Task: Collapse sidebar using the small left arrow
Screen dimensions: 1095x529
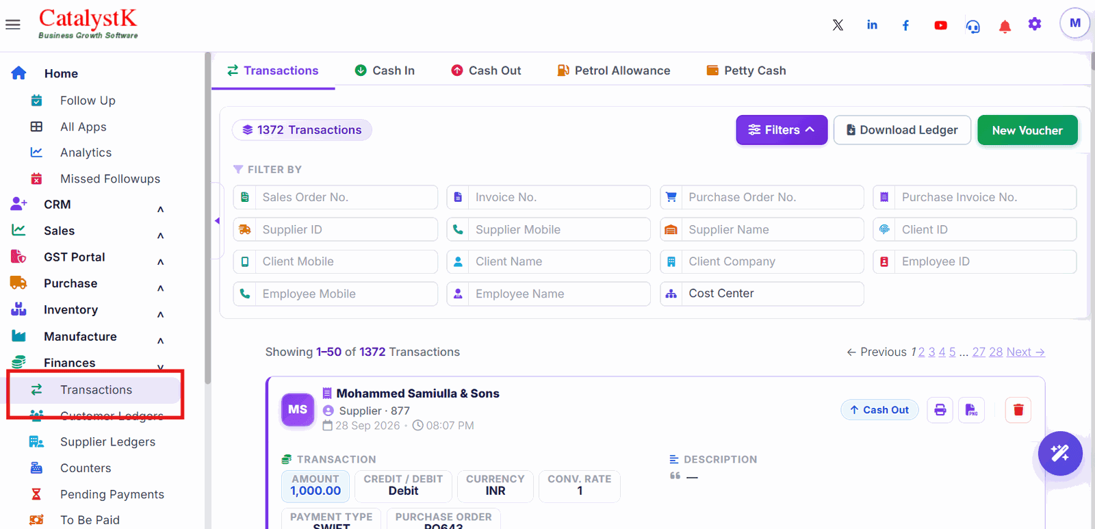Action: pos(217,220)
